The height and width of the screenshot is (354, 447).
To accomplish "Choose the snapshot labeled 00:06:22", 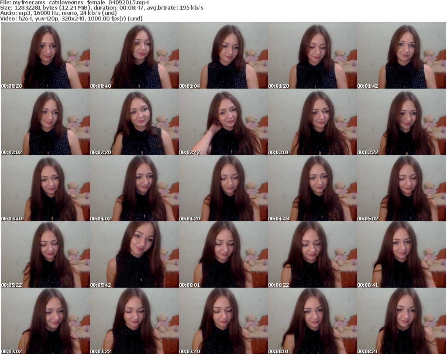I will [313, 254].
